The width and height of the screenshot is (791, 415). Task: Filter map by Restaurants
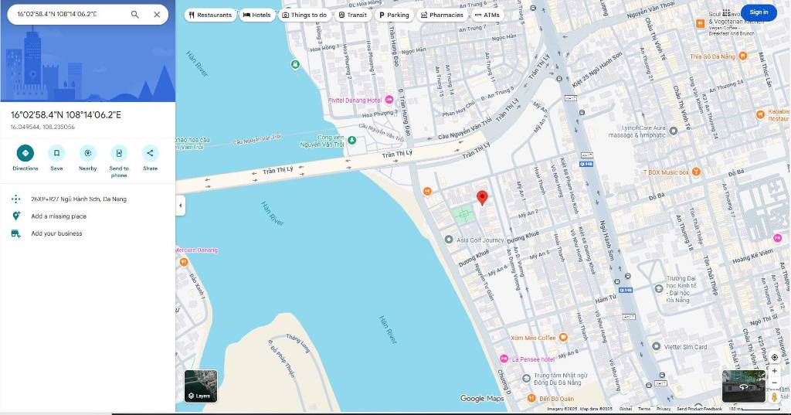[209, 15]
